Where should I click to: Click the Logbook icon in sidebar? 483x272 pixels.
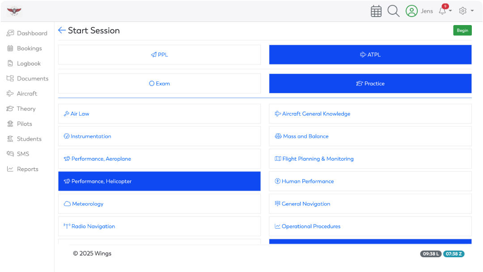pos(10,64)
